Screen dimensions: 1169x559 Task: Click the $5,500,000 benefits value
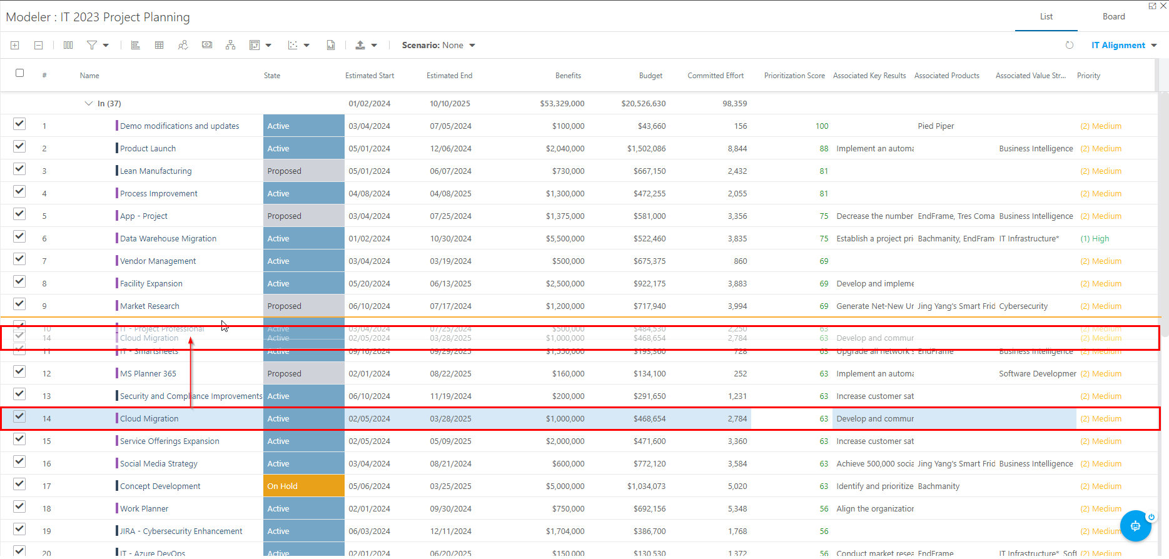(x=565, y=239)
